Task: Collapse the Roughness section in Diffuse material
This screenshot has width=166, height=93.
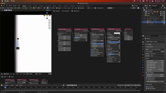Action: point(109,36)
